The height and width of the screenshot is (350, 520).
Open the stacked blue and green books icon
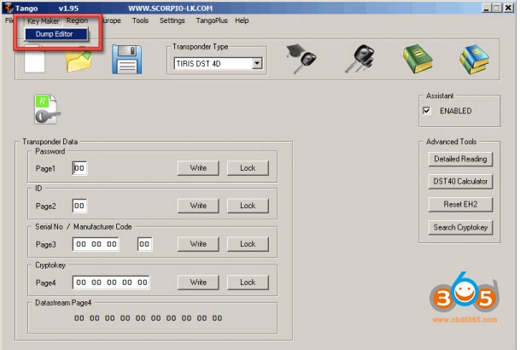point(474,59)
